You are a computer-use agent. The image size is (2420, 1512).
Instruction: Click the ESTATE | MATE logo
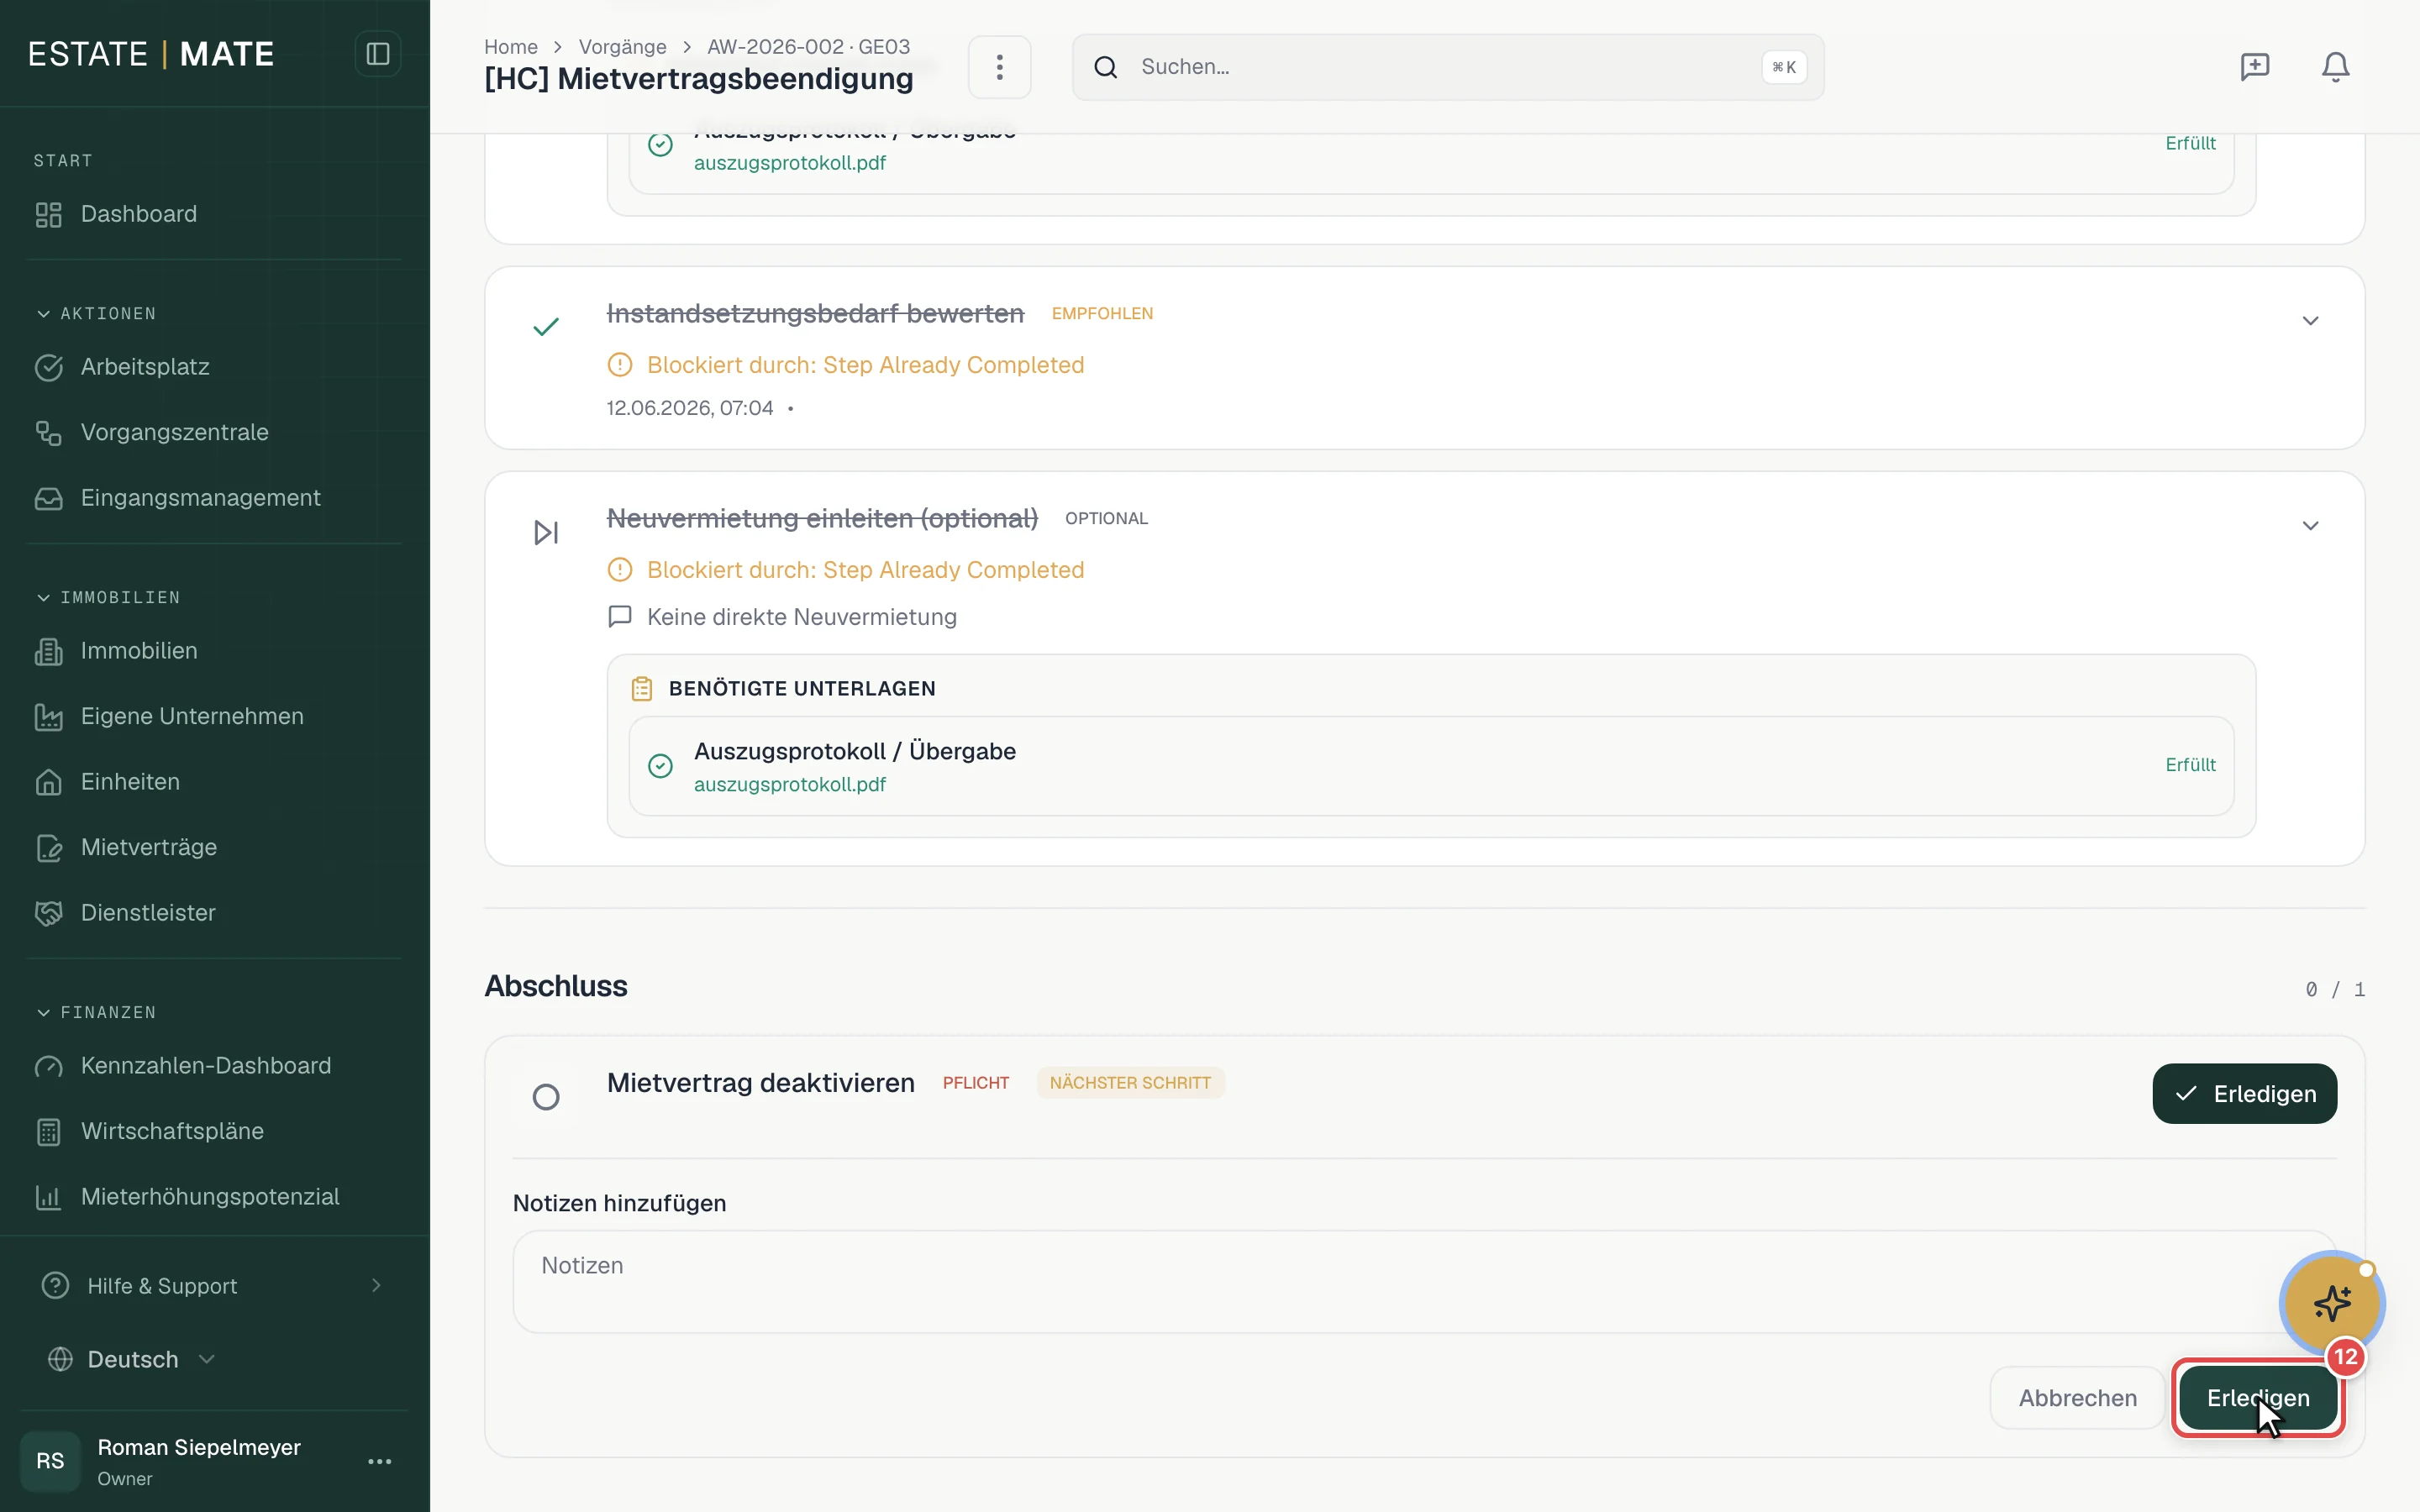pos(150,54)
